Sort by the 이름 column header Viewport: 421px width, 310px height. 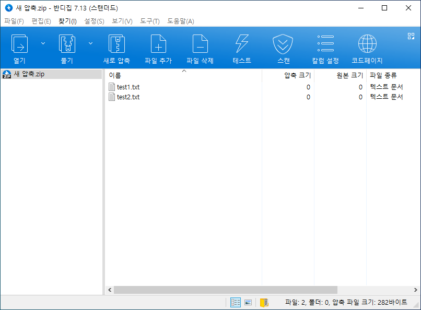[x=184, y=75]
